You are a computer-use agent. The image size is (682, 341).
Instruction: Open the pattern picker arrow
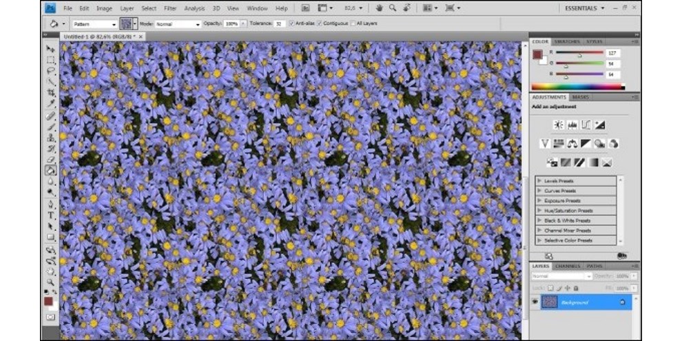pyautogui.click(x=135, y=24)
